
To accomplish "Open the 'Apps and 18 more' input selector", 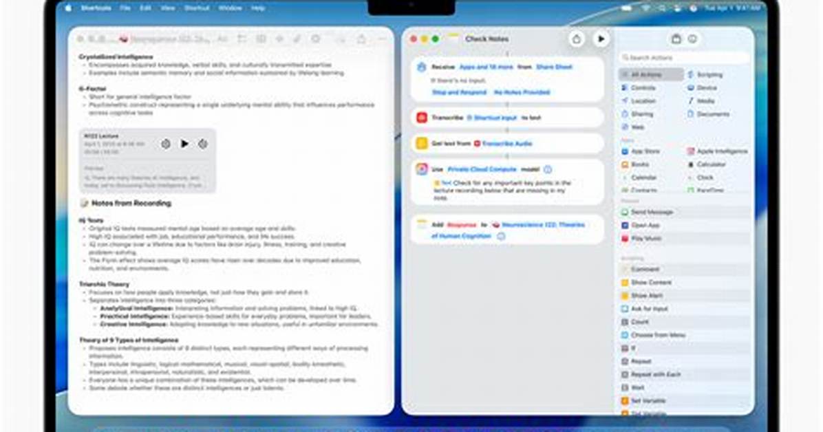I will tap(486, 67).
